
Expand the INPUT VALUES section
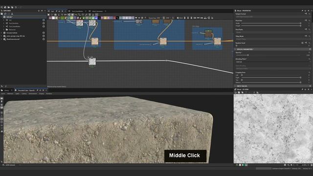(x=235, y=86)
